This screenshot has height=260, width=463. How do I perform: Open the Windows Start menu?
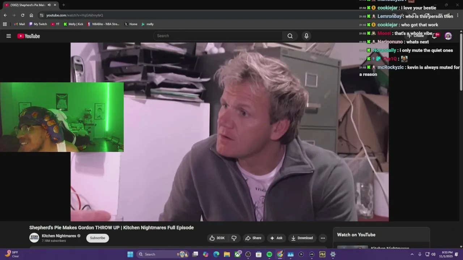click(x=130, y=254)
